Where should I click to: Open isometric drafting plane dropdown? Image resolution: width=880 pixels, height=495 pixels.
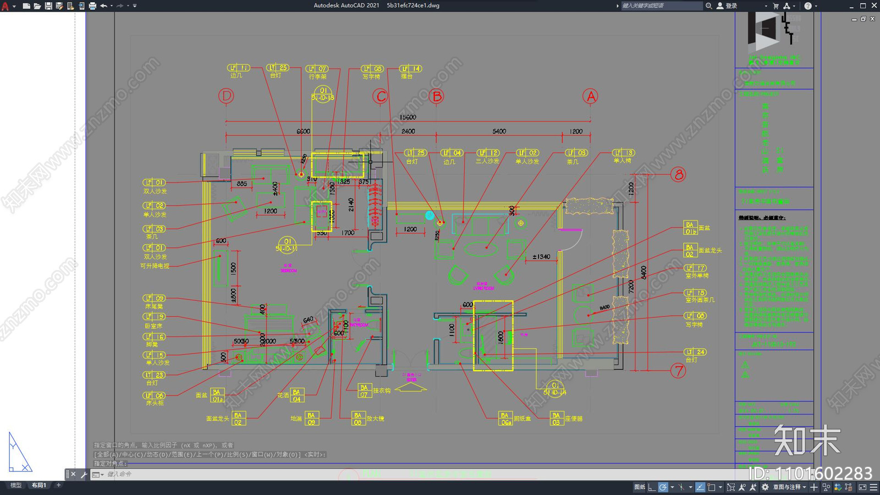691,487
